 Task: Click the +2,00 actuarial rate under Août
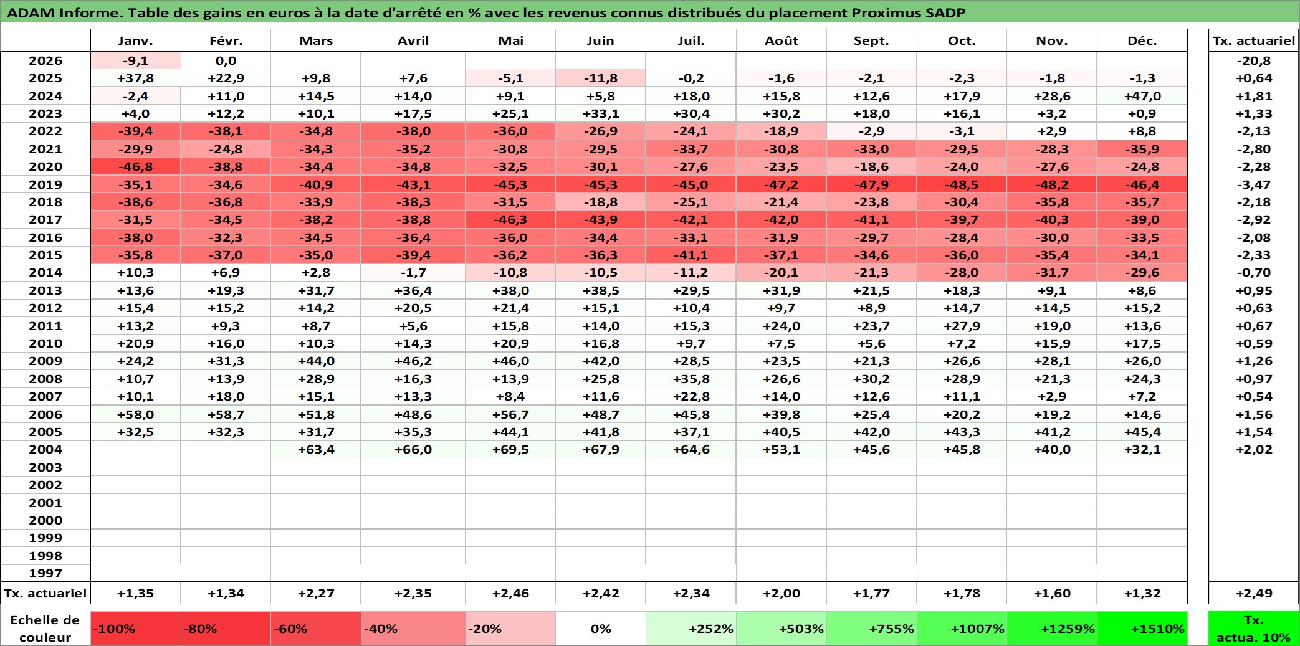781,593
